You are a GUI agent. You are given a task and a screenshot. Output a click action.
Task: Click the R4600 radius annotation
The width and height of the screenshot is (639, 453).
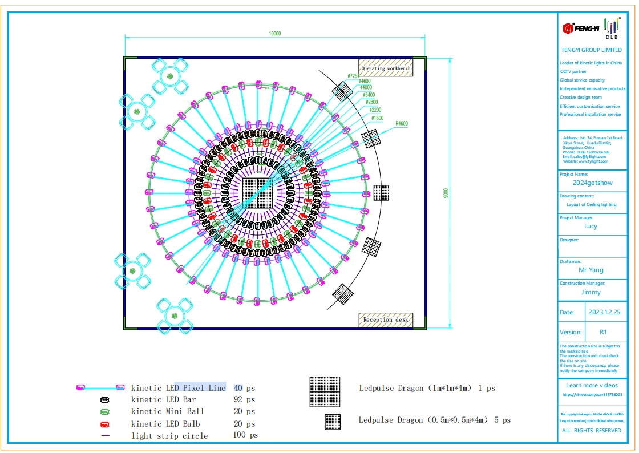pos(402,123)
